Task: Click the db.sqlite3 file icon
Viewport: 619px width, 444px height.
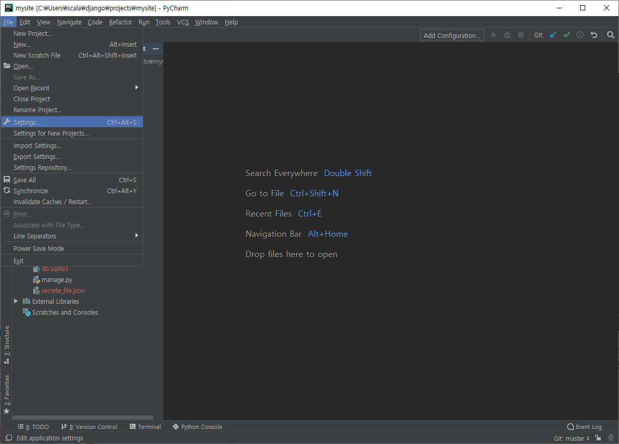Action: 36,269
